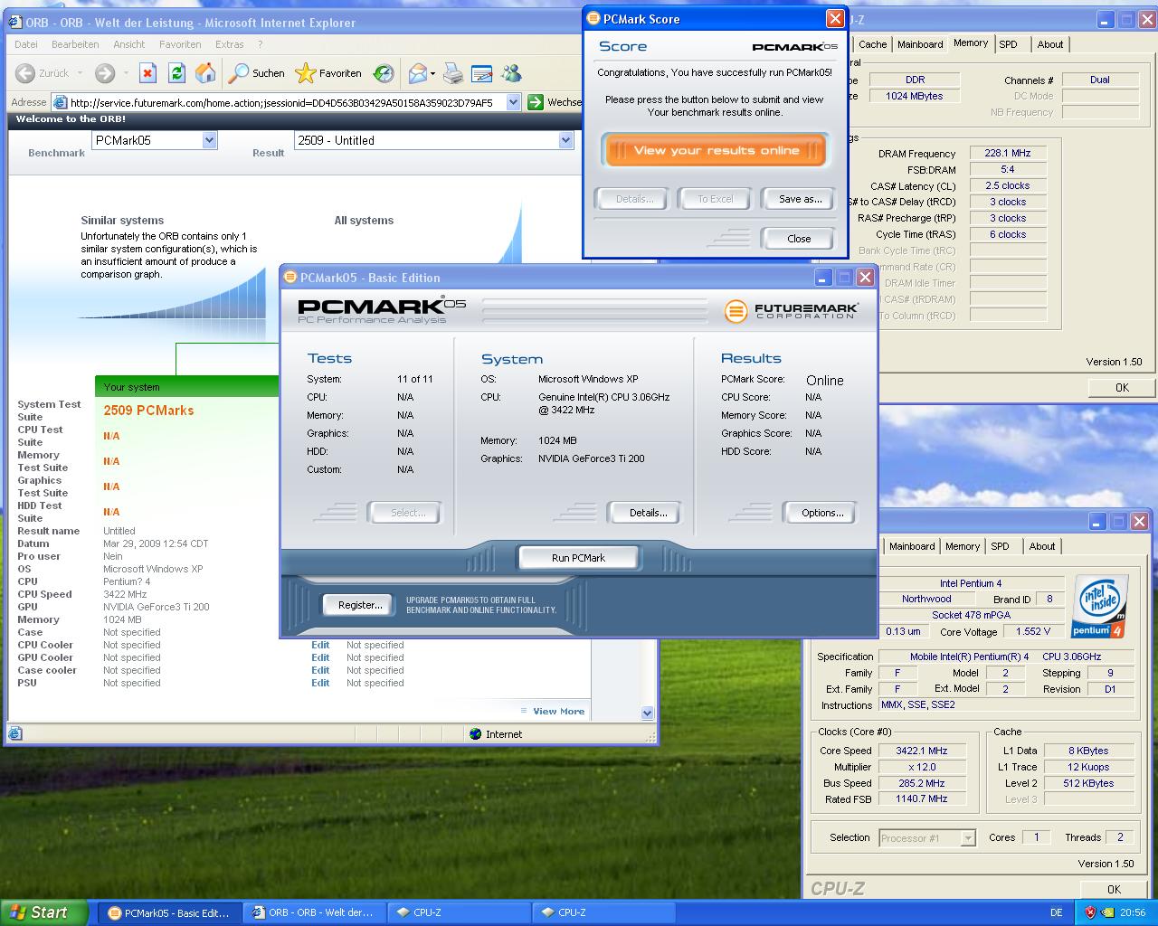Click the Edit page icon in IE toolbar
Viewport: 1158px width, 926px height.
[482, 73]
